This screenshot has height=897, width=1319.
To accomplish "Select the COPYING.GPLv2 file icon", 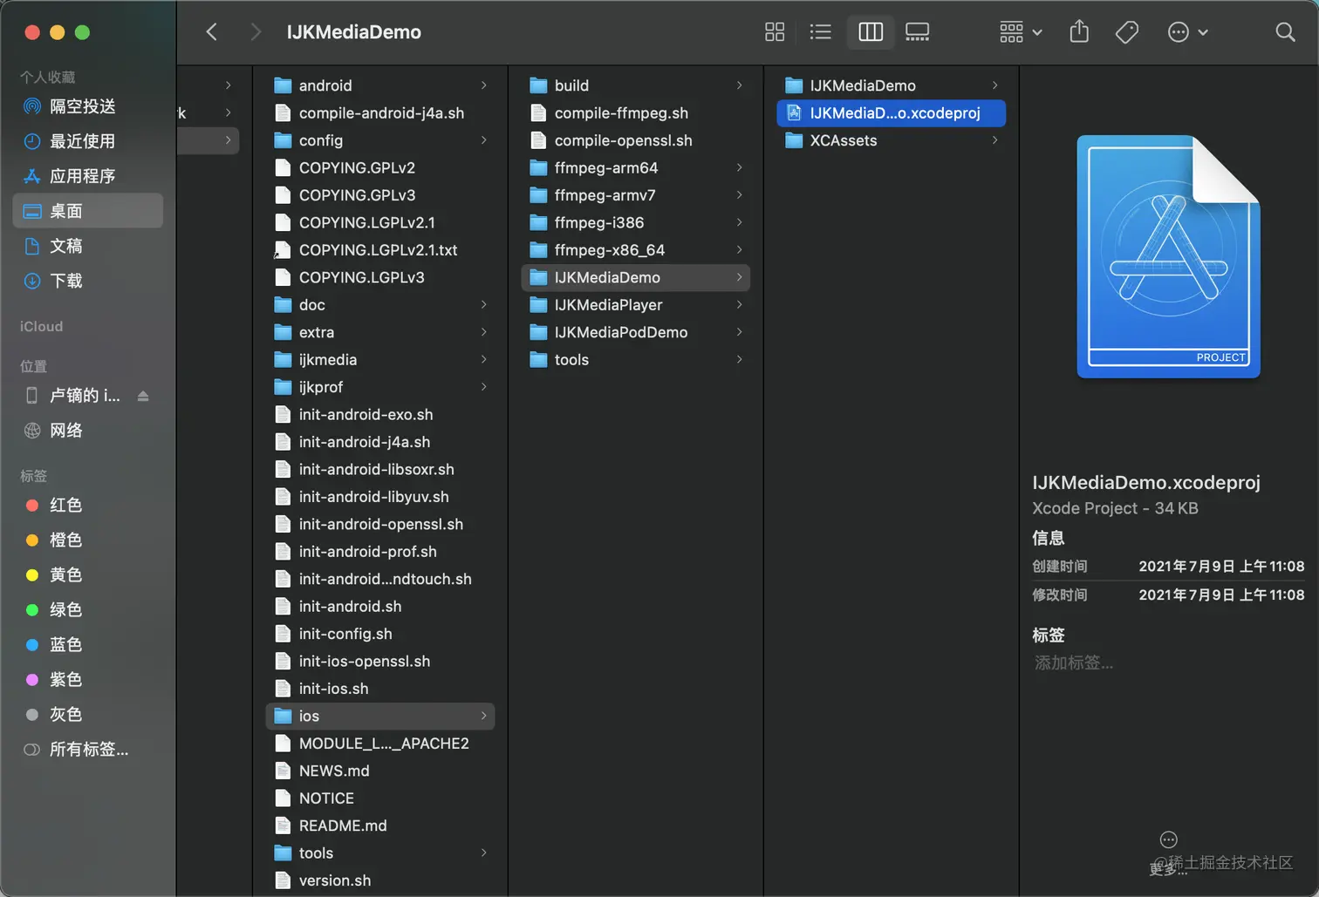I will coord(283,167).
